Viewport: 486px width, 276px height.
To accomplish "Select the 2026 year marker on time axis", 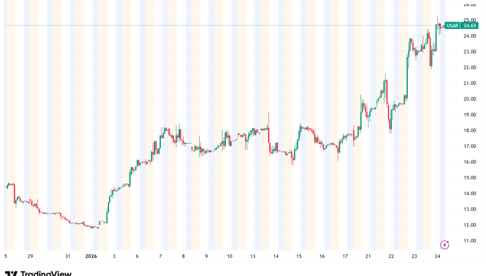I will click(x=90, y=257).
